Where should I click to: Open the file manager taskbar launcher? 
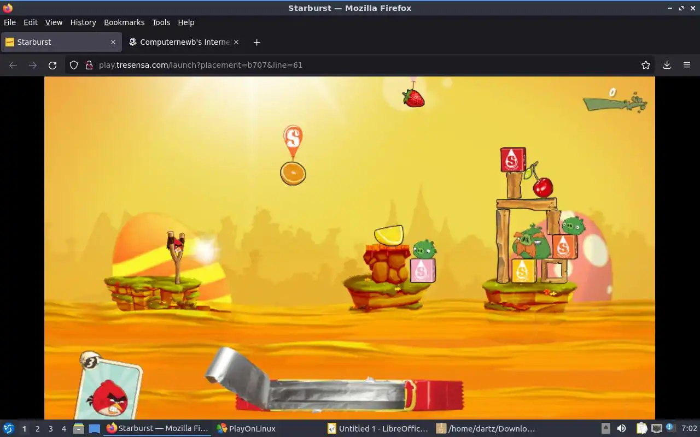point(79,429)
